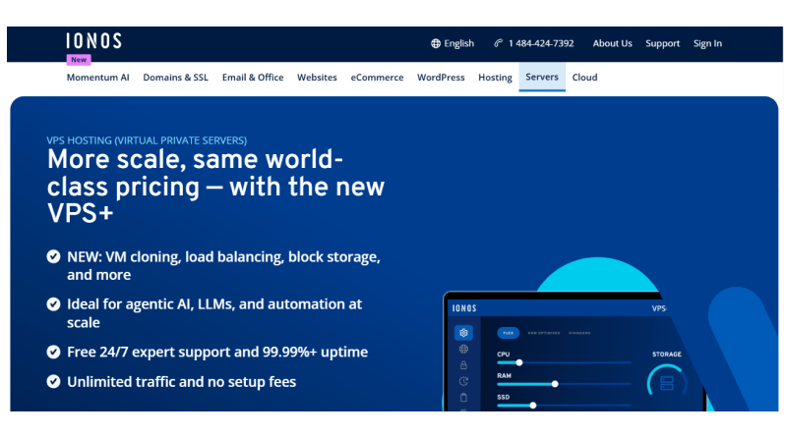Screen dimensions: 787x437
Task: Click gear settings icon in mockup sidebar
Action: tap(463, 333)
